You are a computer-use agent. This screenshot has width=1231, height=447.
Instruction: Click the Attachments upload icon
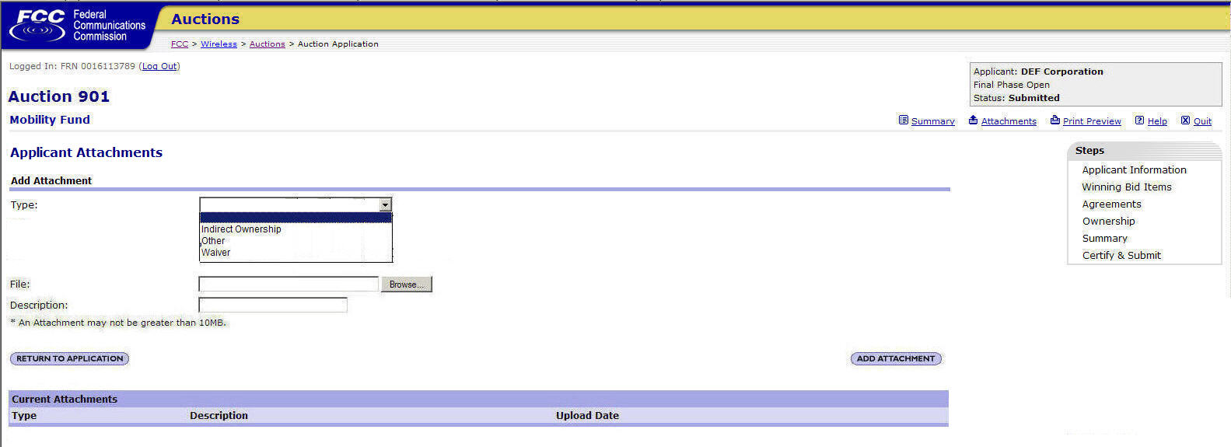click(973, 120)
